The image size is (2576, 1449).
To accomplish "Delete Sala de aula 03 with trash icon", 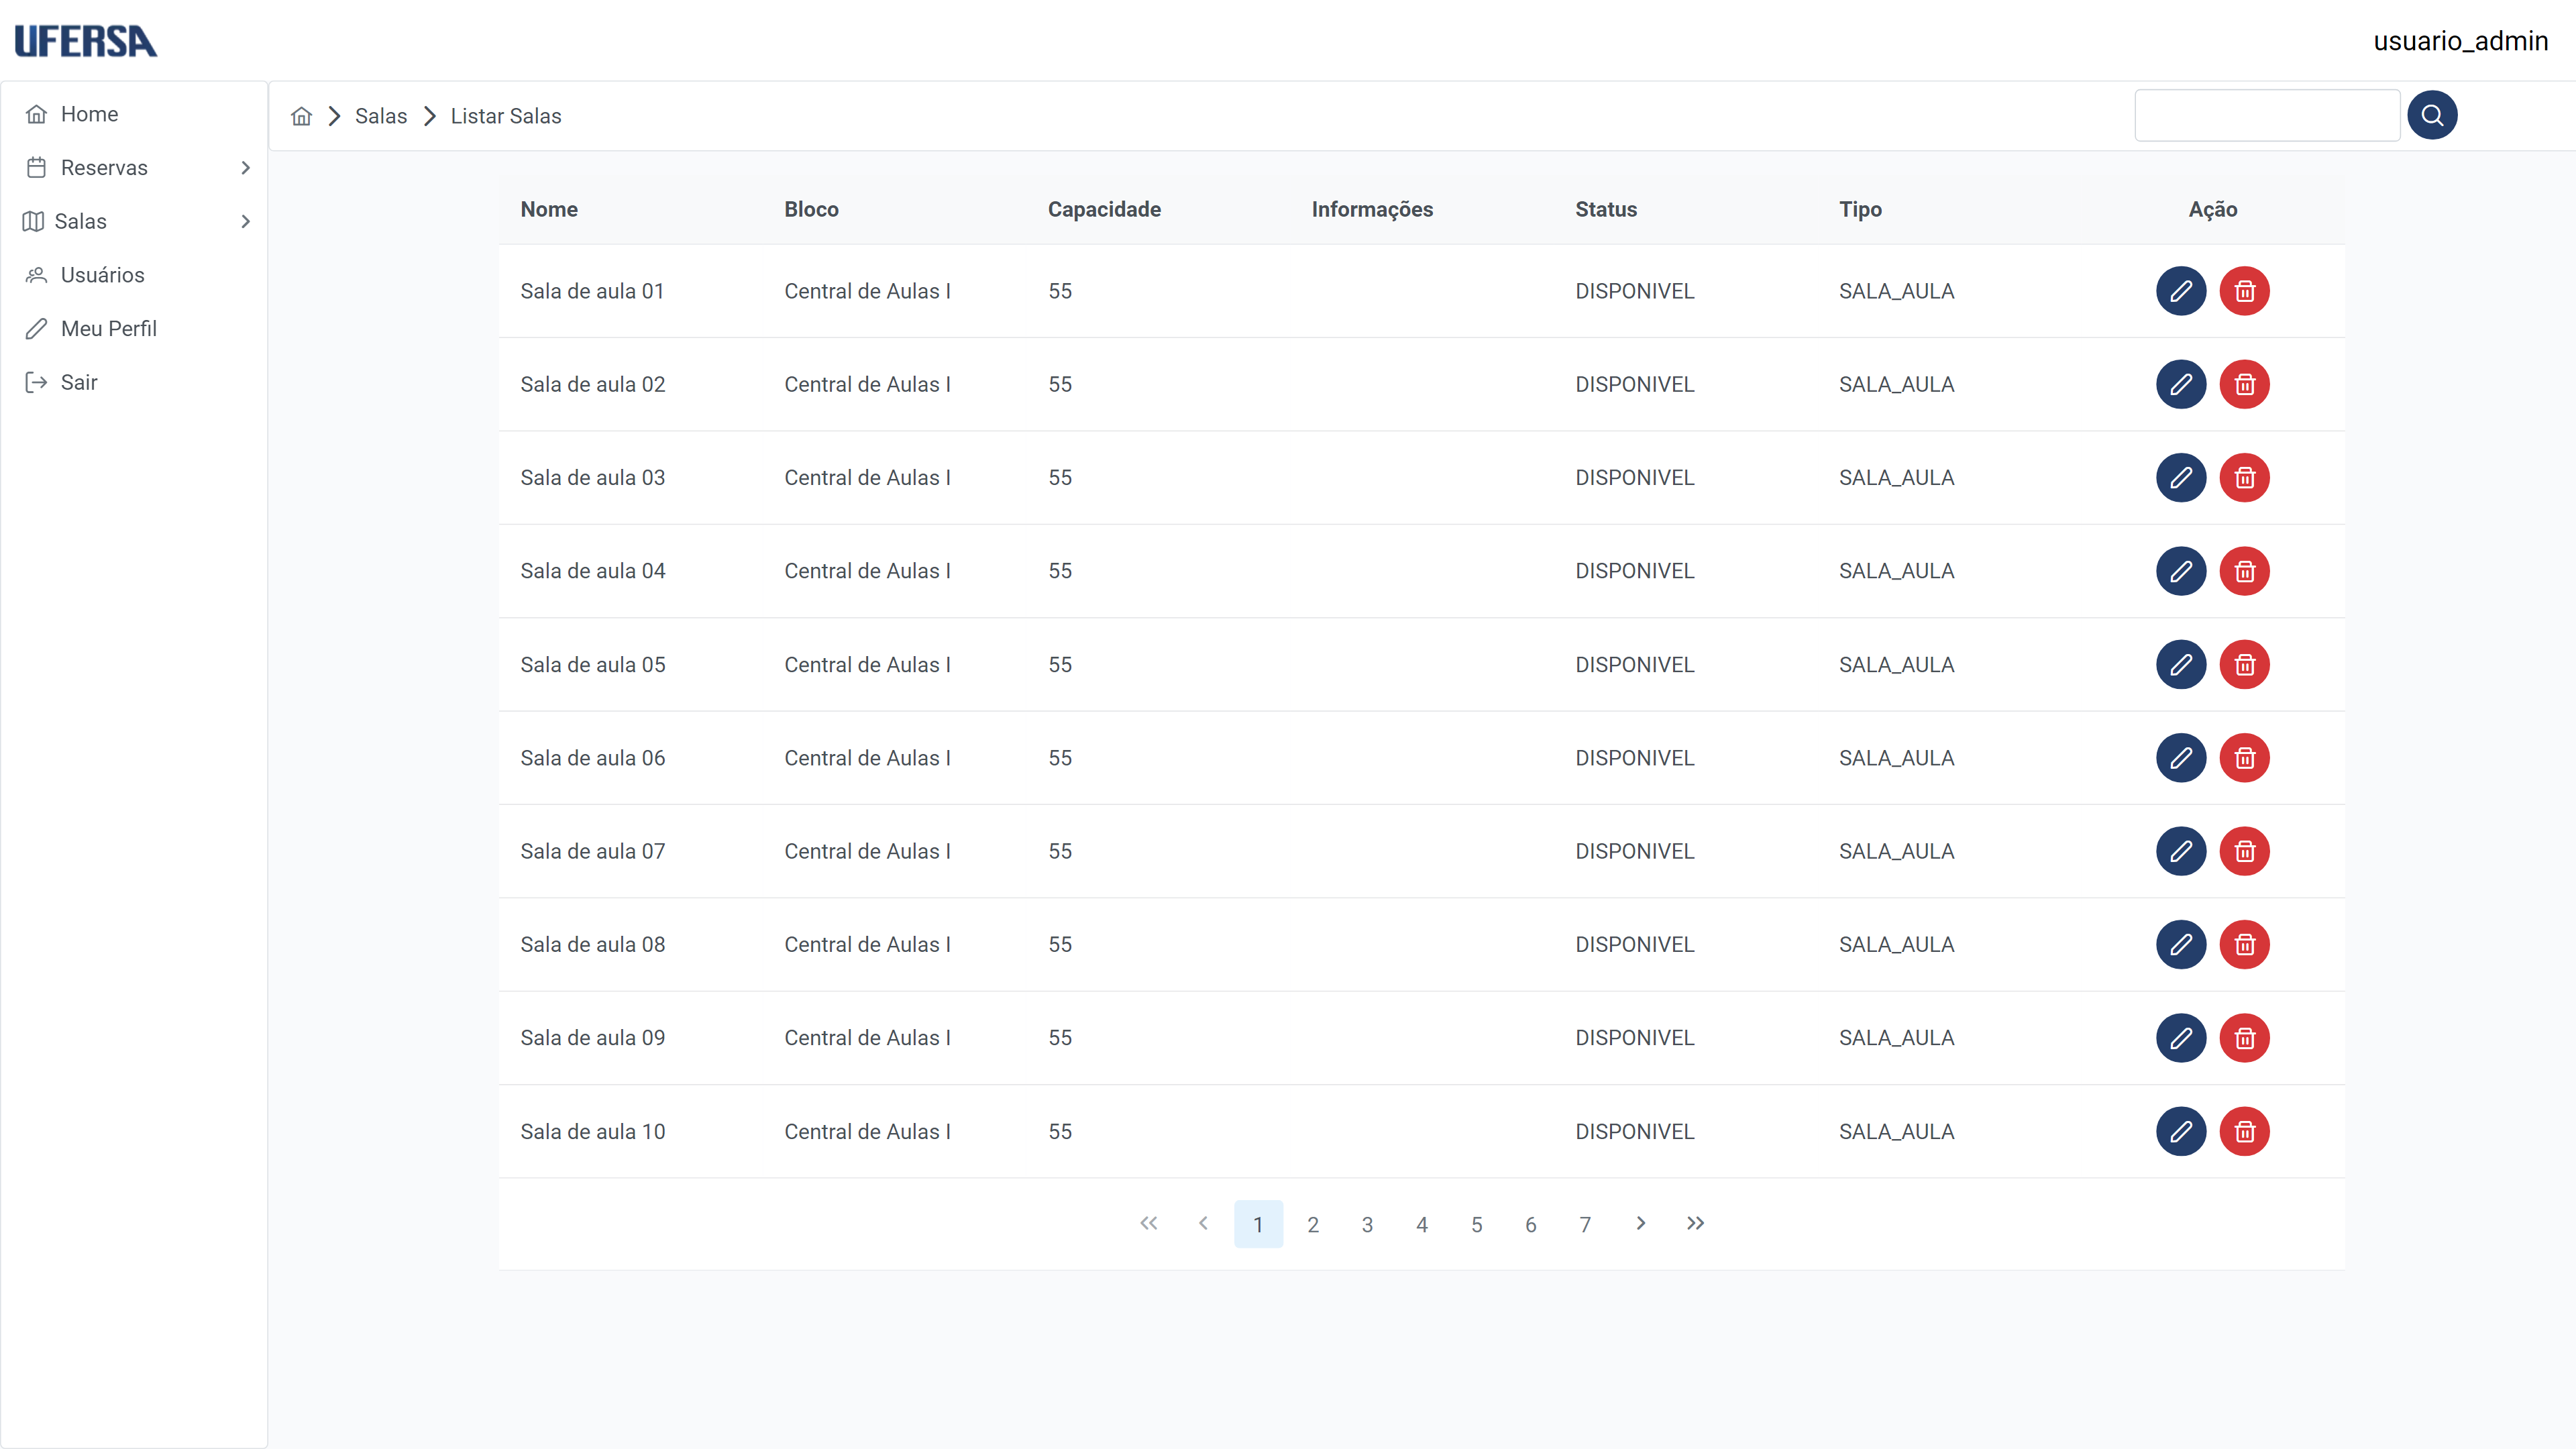I will (2245, 478).
